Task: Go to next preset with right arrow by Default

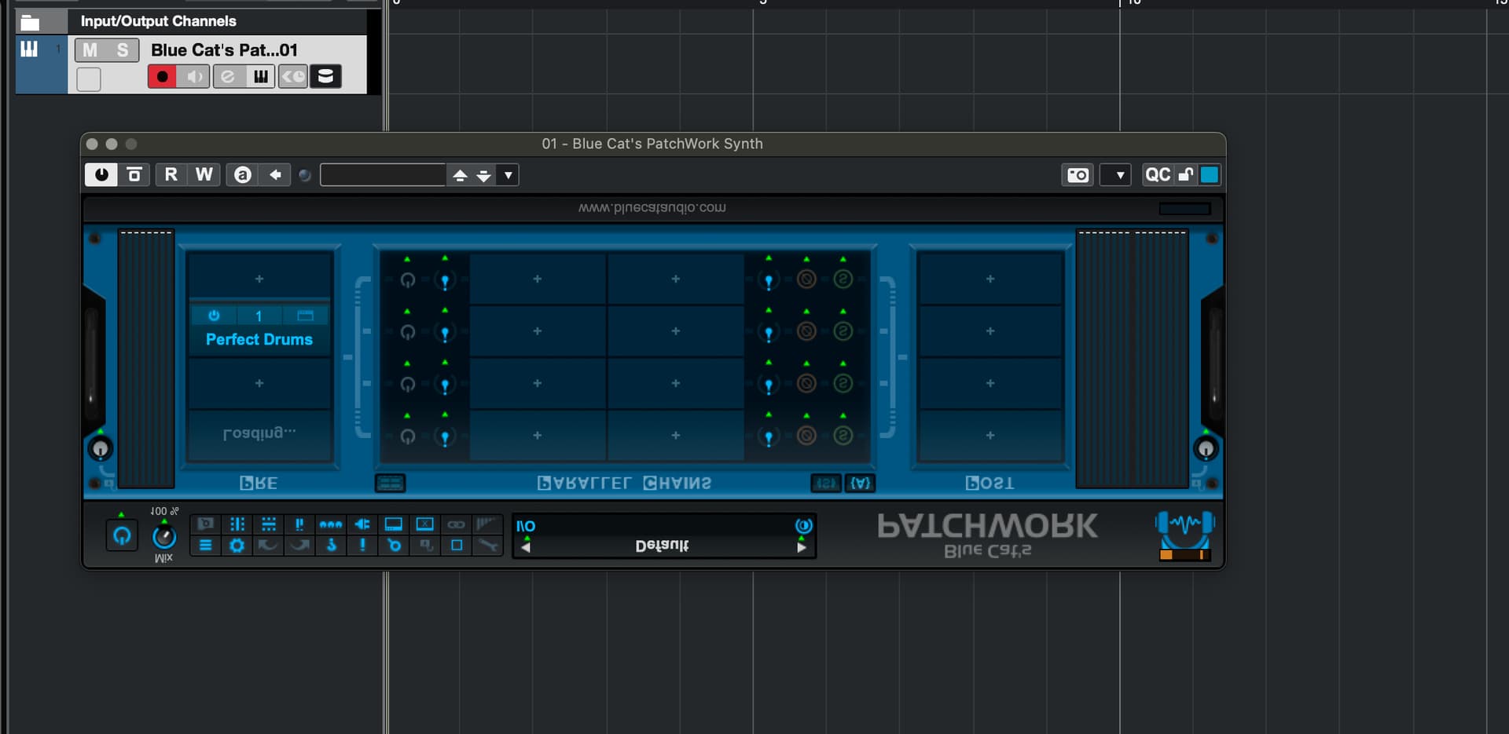Action: click(x=802, y=547)
